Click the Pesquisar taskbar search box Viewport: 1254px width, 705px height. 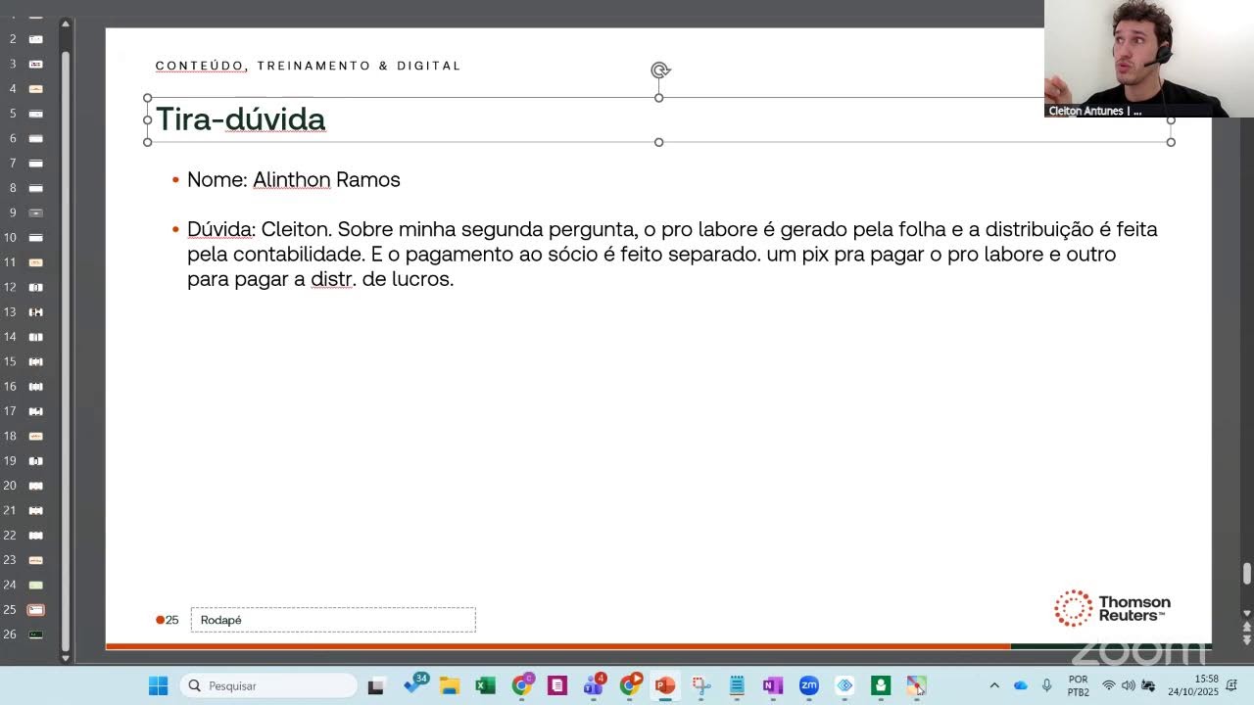(x=269, y=685)
